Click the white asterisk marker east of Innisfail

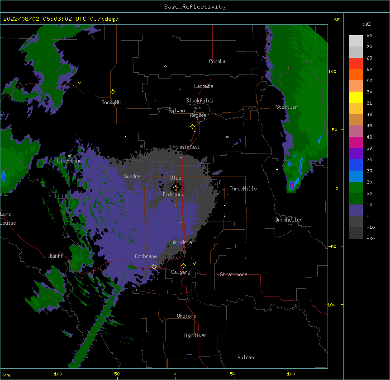227,137
